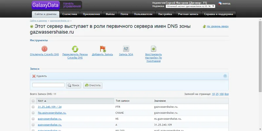This screenshot has width=262, height=131.
Task: Click the ns.gazwassershaise.ru. value cell
Action: pyautogui.click(x=168, y=119)
